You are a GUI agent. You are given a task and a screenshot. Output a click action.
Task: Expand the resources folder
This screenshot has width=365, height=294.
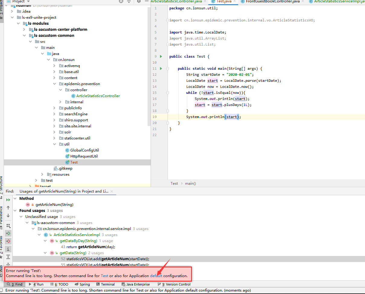tap(42, 174)
